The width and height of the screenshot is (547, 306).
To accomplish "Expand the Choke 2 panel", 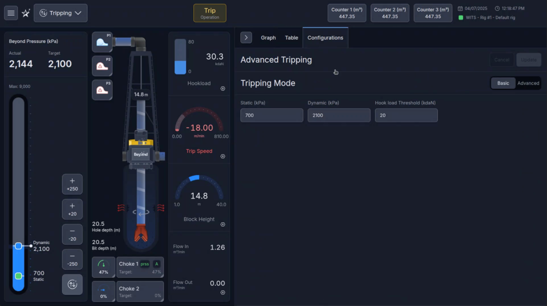I will pyautogui.click(x=139, y=291).
